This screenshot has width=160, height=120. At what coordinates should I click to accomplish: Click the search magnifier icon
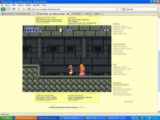pos(158,9)
